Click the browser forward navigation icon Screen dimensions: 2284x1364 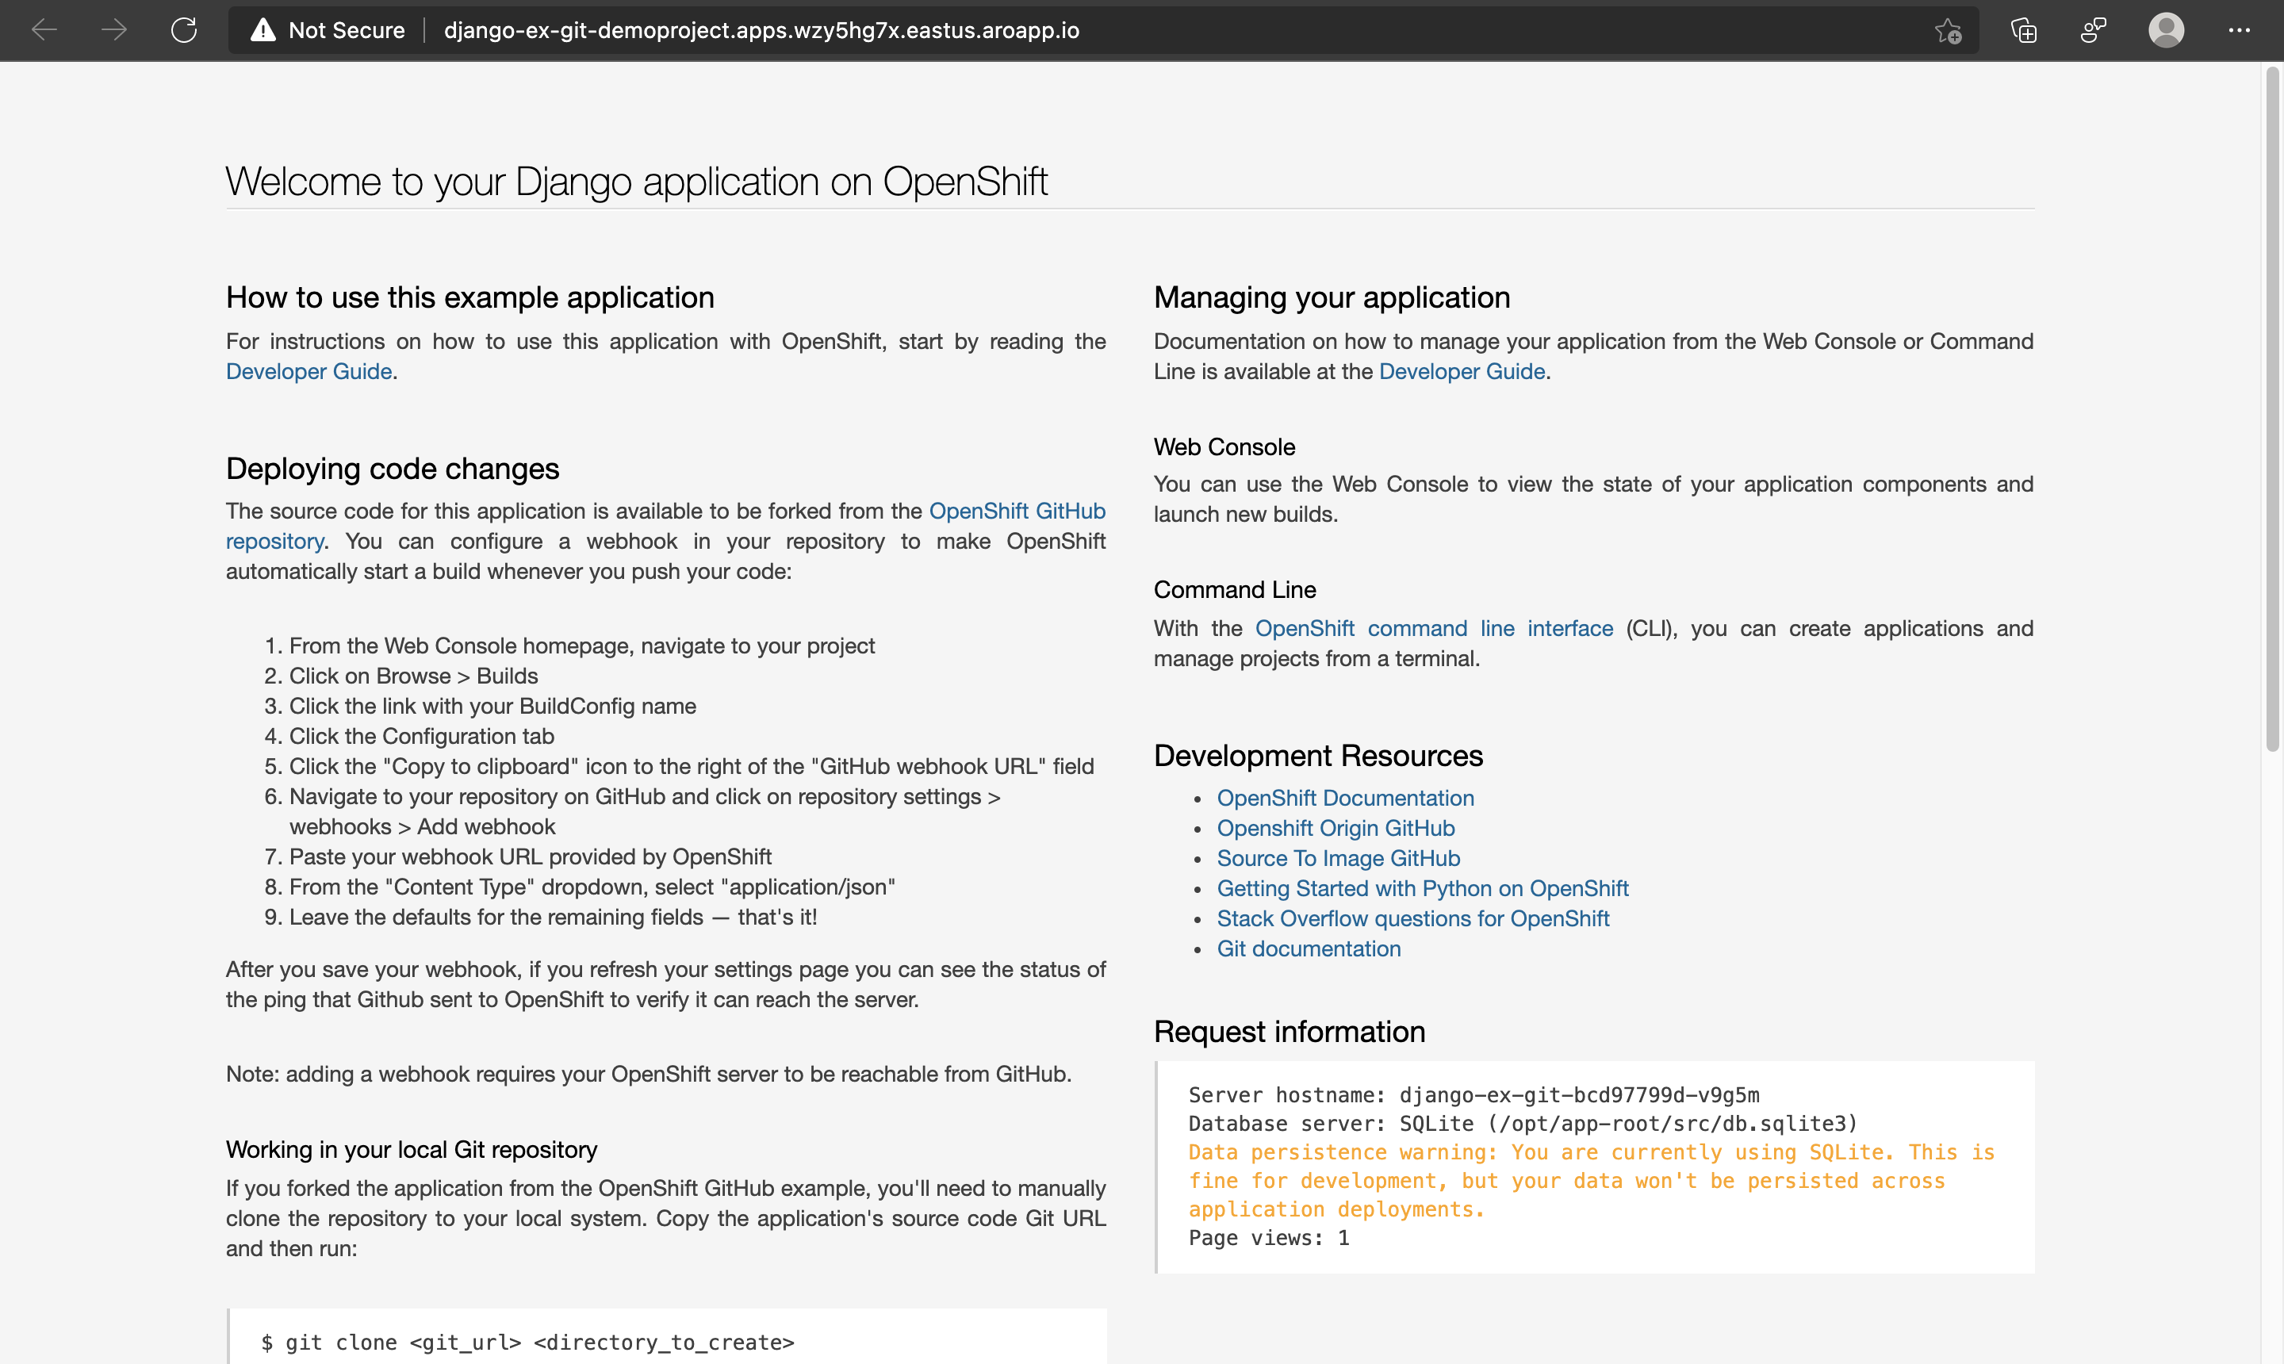(113, 29)
